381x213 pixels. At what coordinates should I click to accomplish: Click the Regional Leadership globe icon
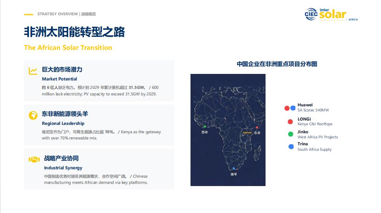(x=33, y=115)
